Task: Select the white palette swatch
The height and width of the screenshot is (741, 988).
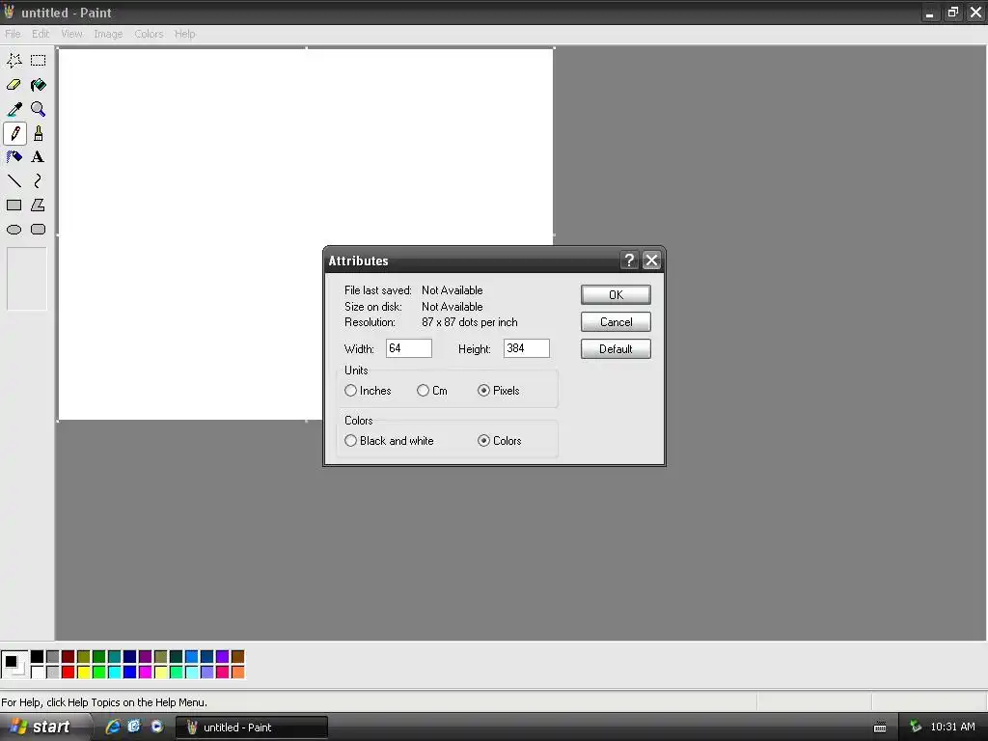Action: (x=38, y=672)
